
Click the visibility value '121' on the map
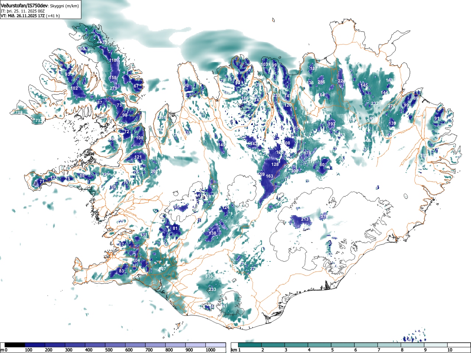[138, 157]
